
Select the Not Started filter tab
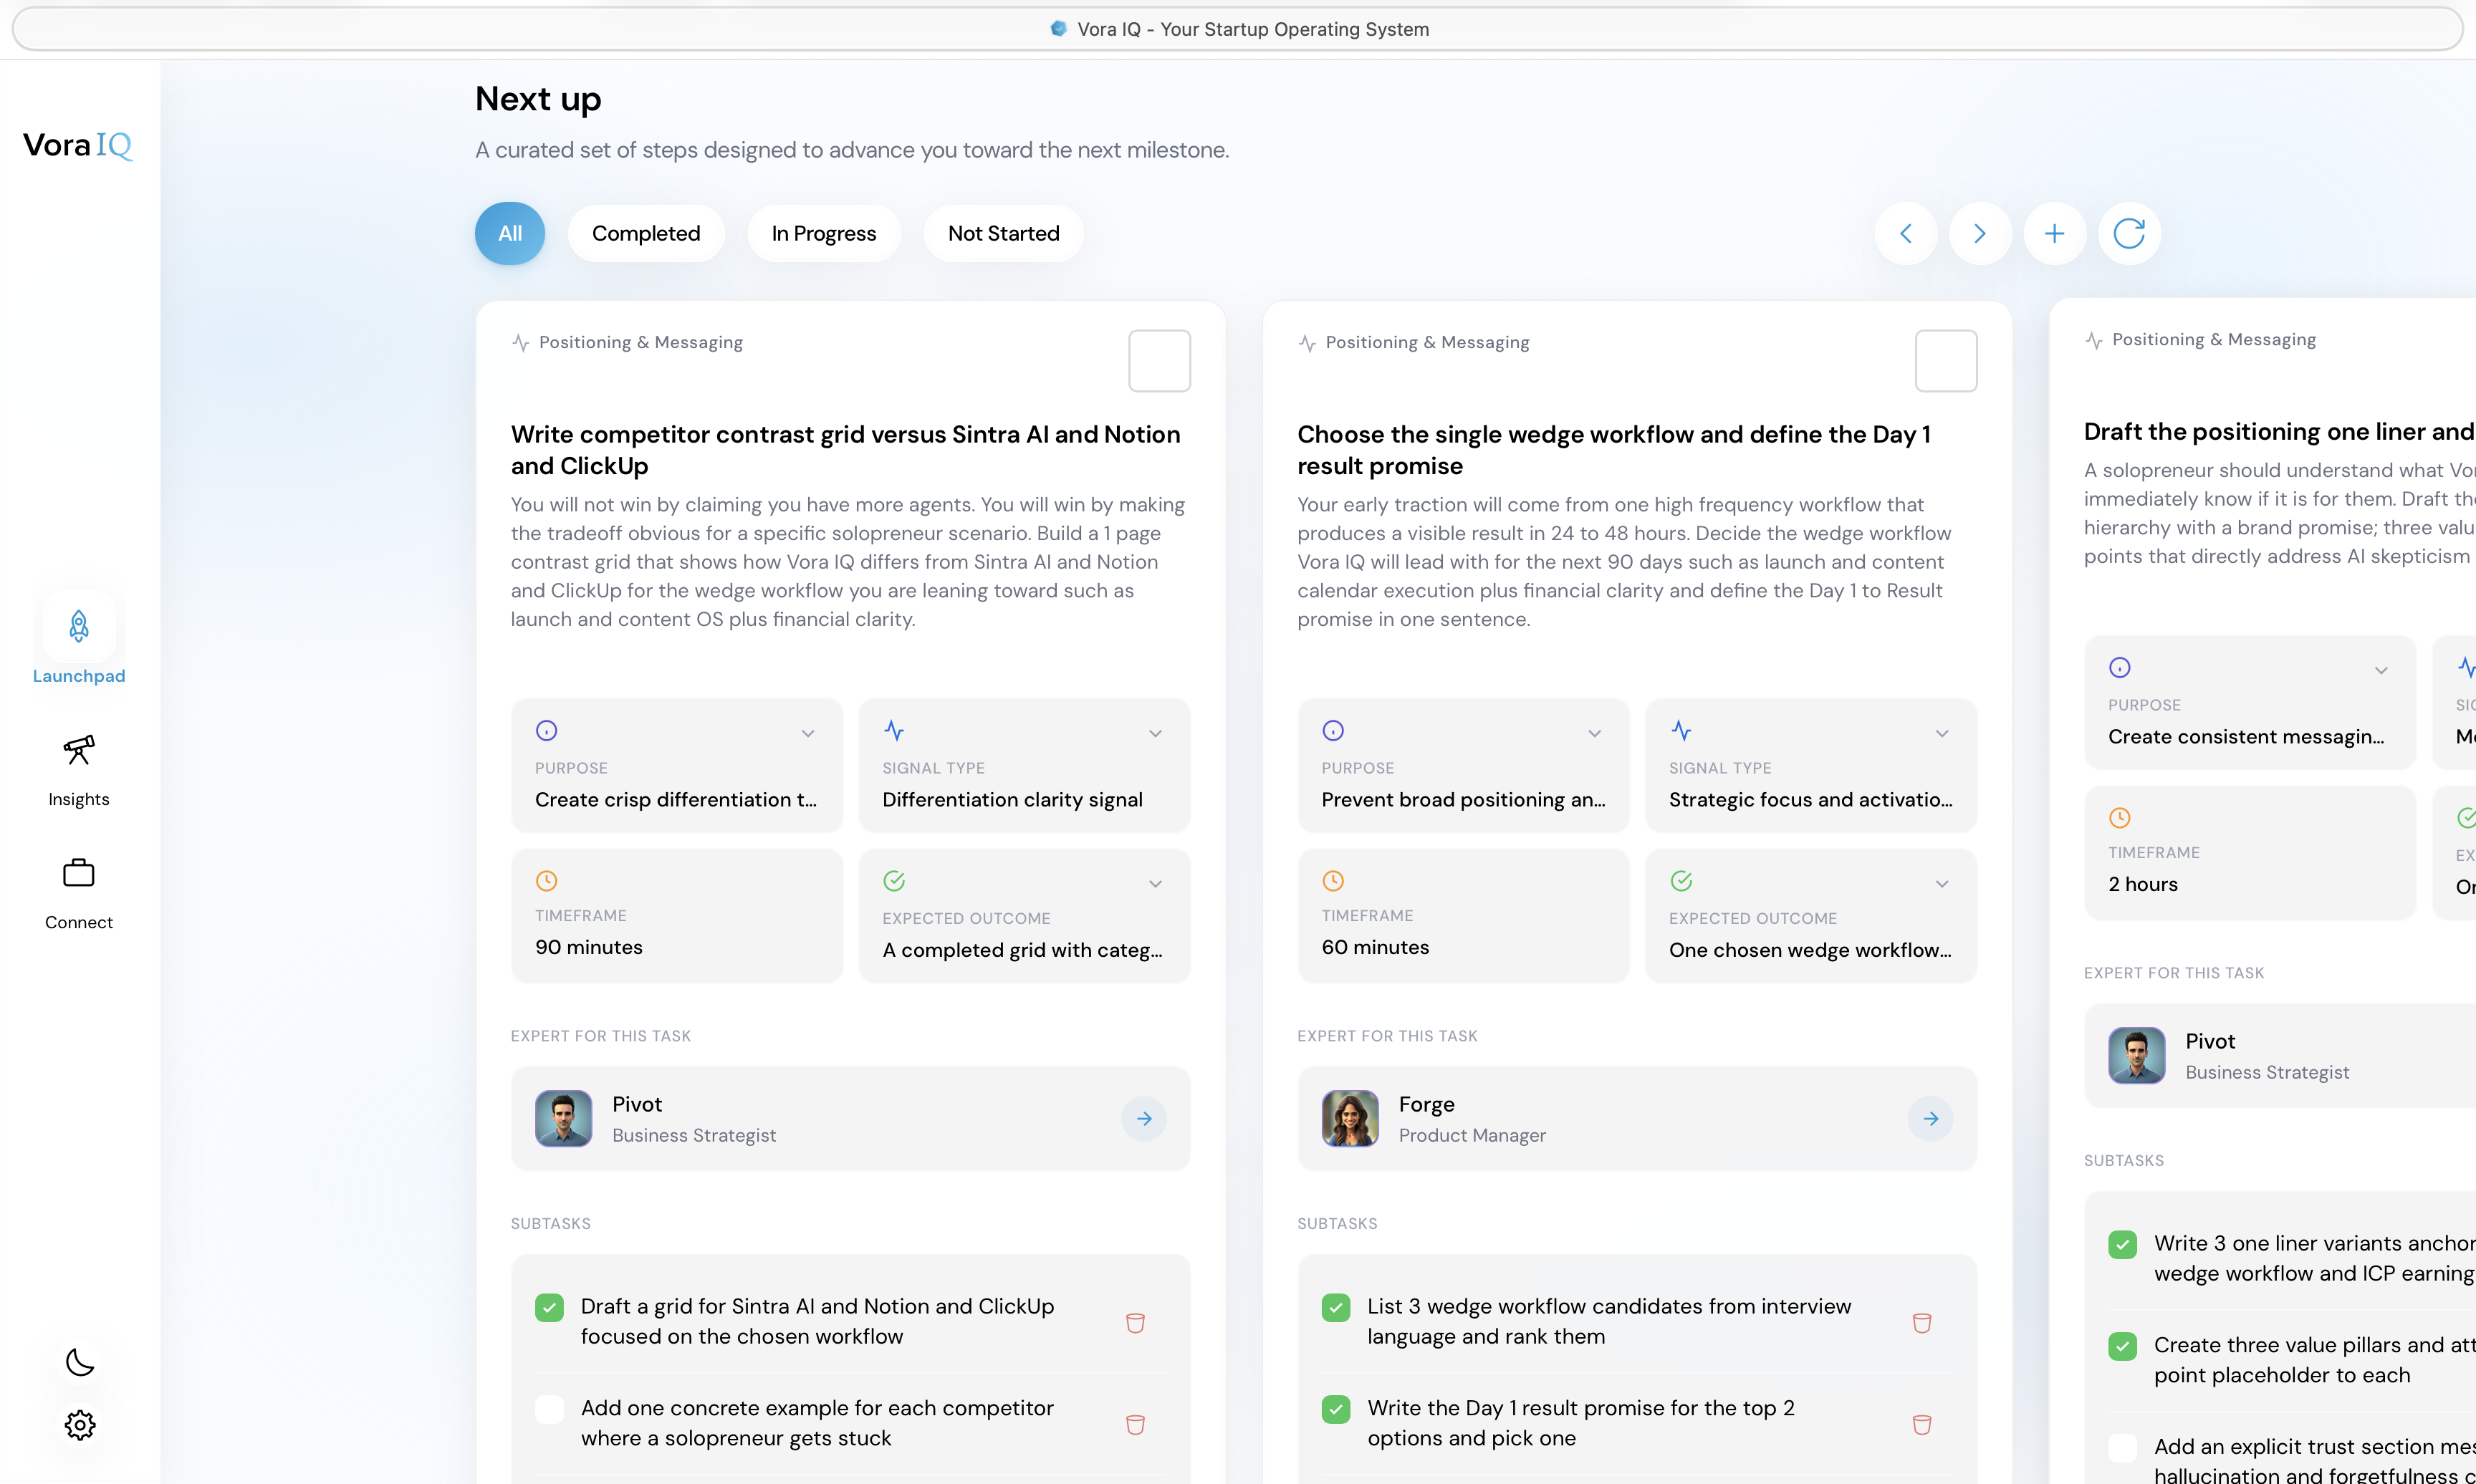coord(1003,234)
